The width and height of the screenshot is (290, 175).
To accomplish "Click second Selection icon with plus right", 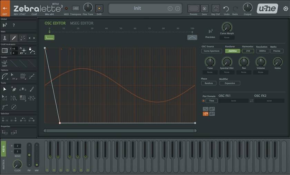I will click(13, 120).
